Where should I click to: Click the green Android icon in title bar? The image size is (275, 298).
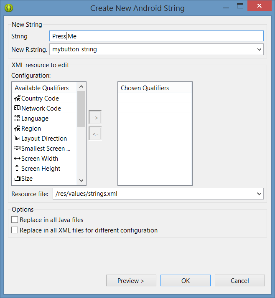(9, 8)
